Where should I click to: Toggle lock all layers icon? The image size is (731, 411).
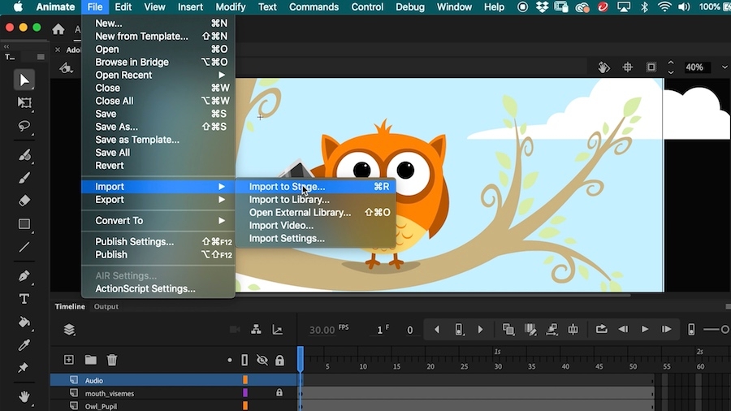pos(279,360)
